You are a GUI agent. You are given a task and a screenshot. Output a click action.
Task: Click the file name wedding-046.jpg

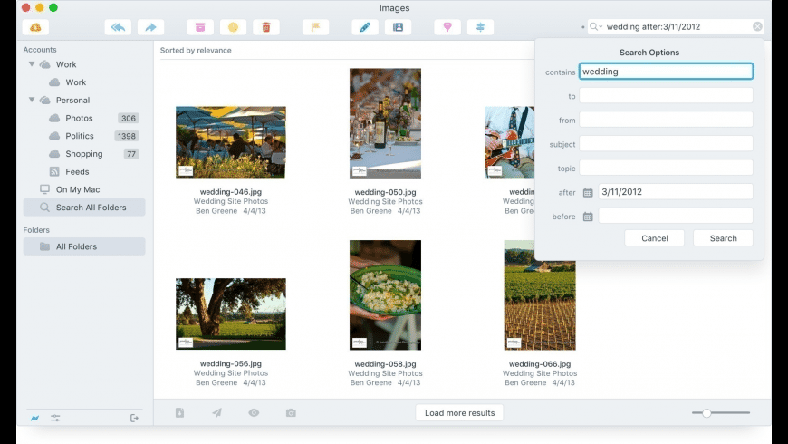pos(231,192)
